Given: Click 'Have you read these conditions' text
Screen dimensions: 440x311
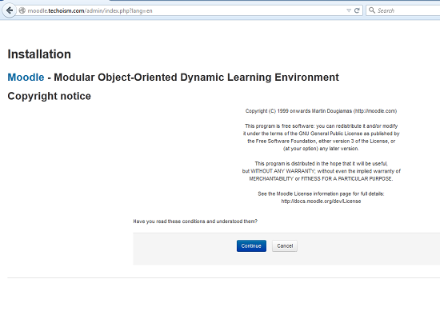Looking at the screenshot, I should pyautogui.click(x=195, y=221).
